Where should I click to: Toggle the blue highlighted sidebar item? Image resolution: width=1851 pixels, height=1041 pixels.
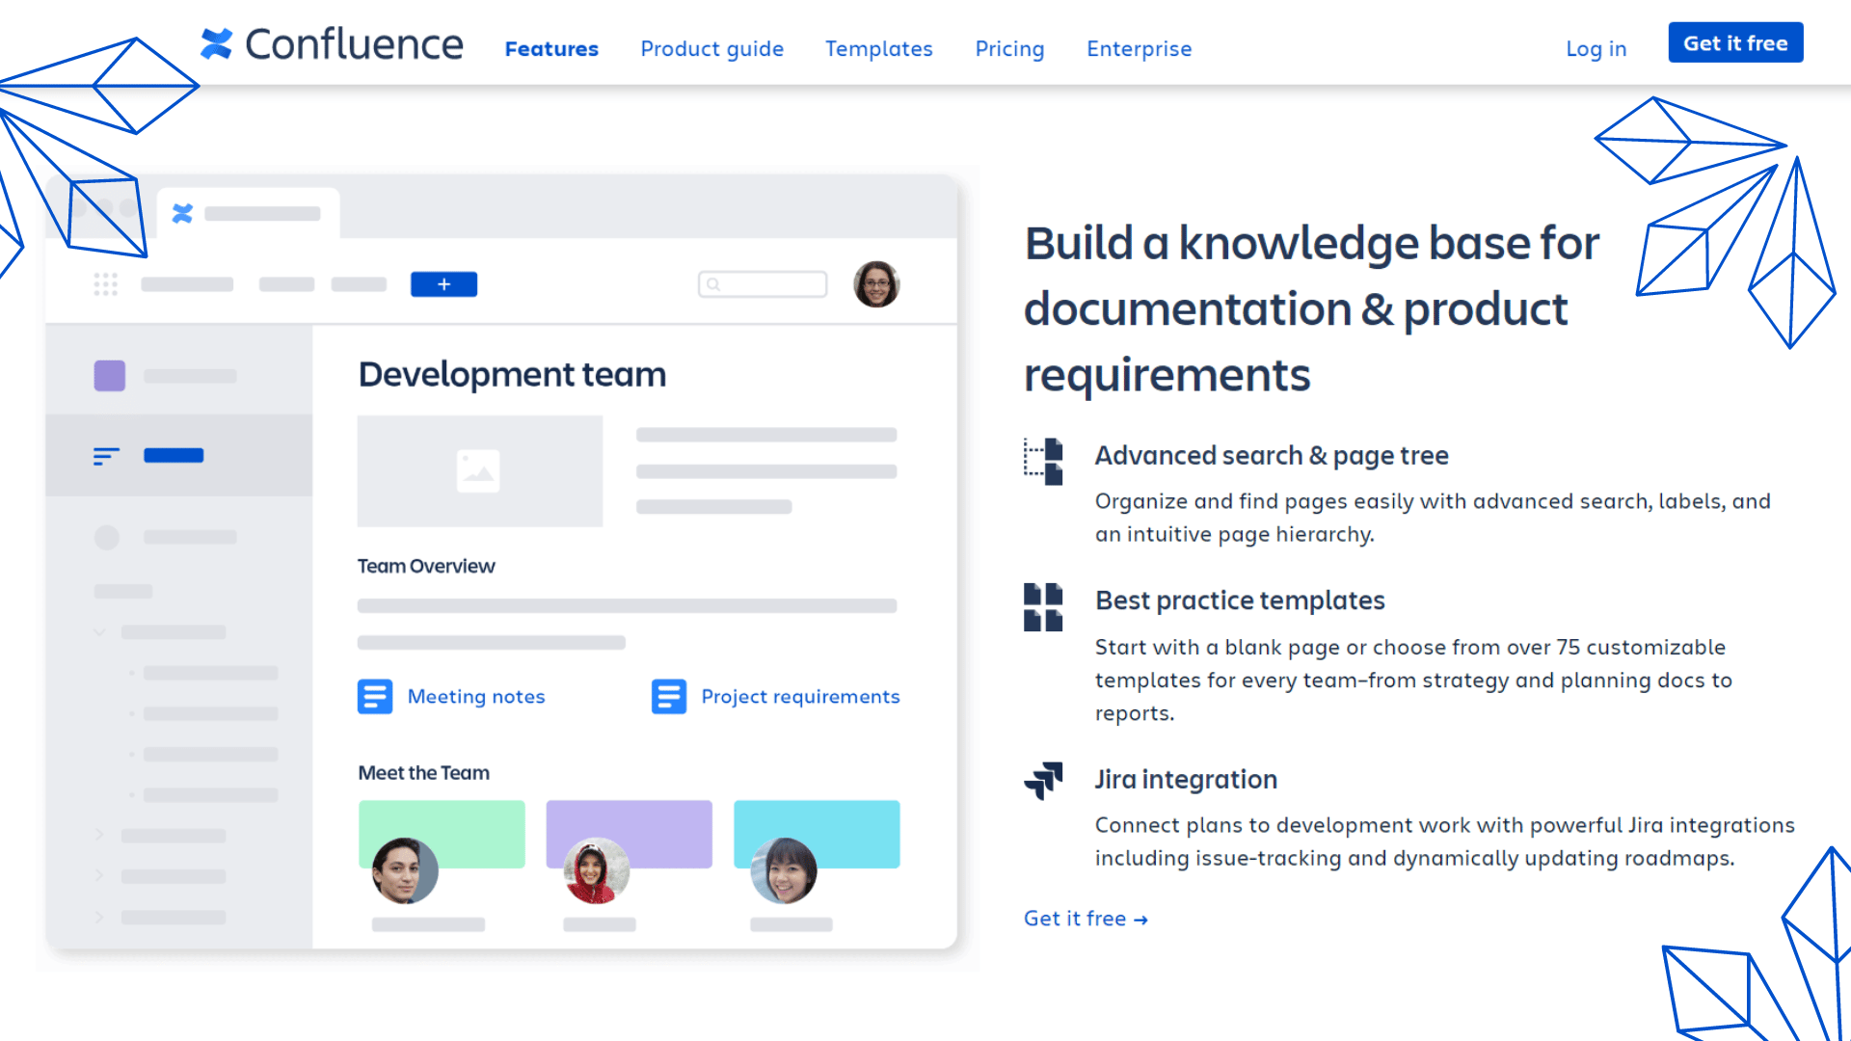(x=176, y=455)
